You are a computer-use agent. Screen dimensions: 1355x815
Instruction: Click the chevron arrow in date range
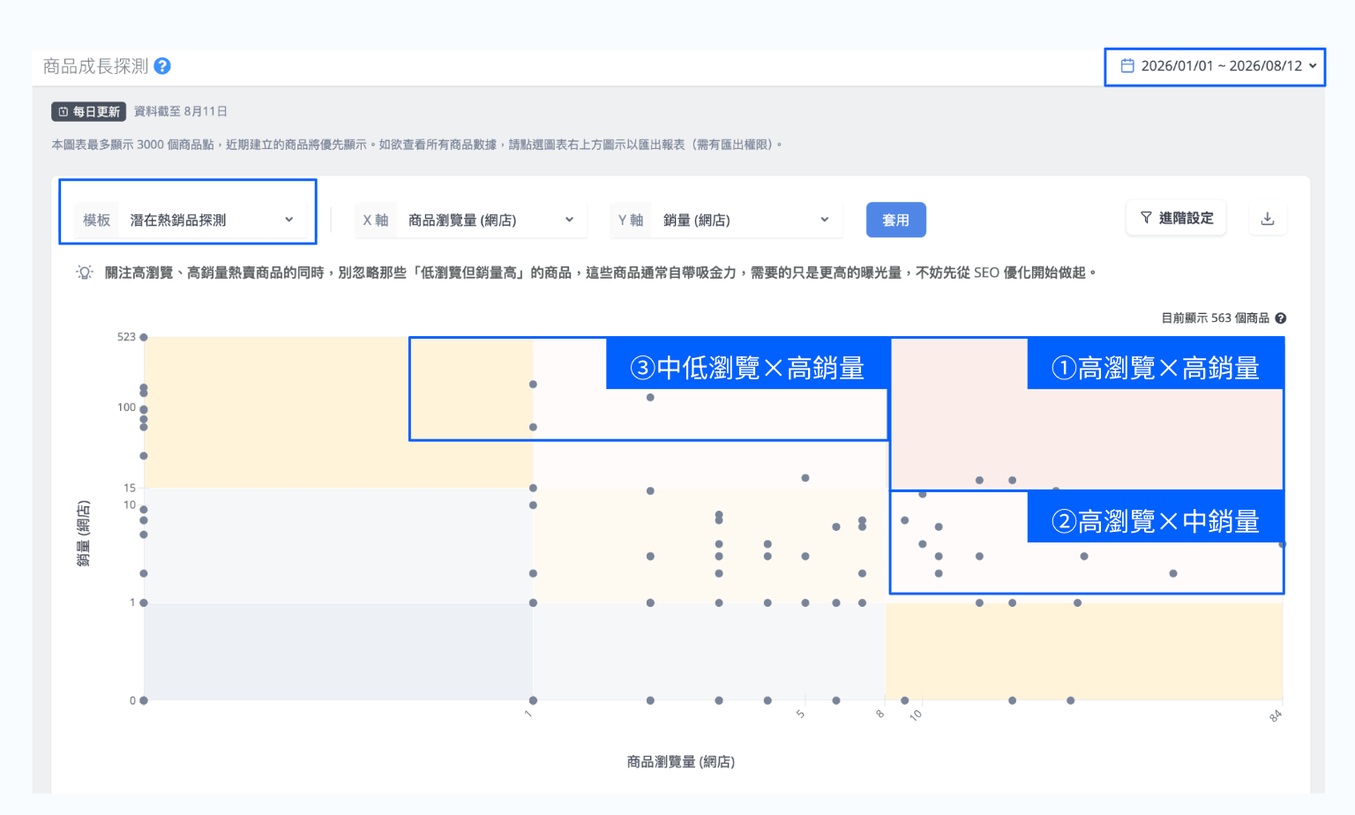[x=1313, y=66]
